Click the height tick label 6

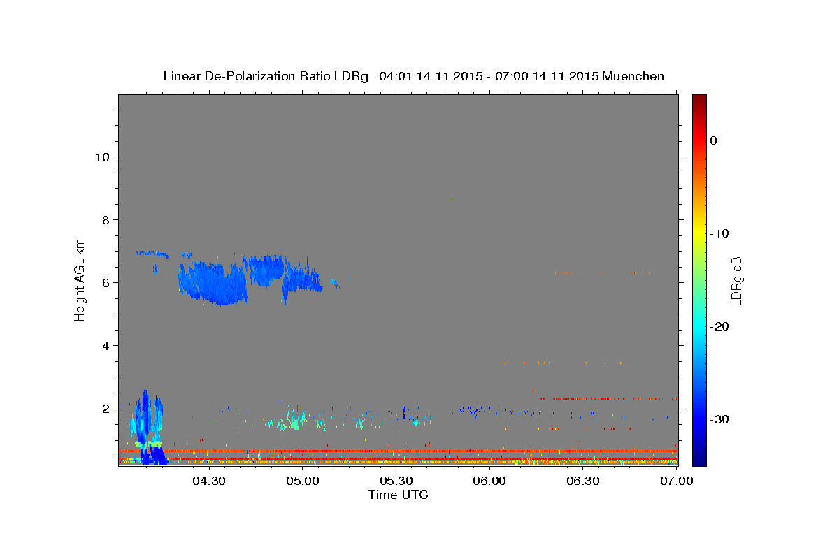tap(106, 283)
